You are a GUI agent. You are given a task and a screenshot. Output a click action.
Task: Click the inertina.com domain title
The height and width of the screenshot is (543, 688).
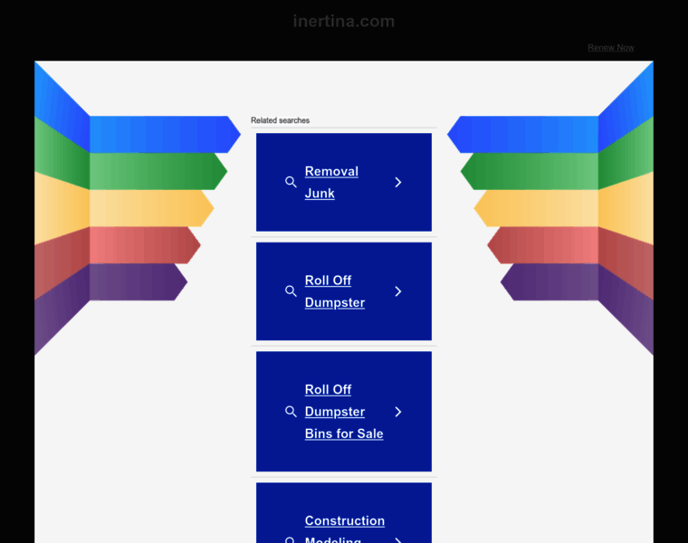pos(344,21)
